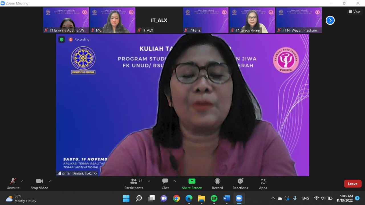Viewport: 365px width, 205px height.
Task: Start sharing screen with Share Screen
Action: [x=192, y=184]
